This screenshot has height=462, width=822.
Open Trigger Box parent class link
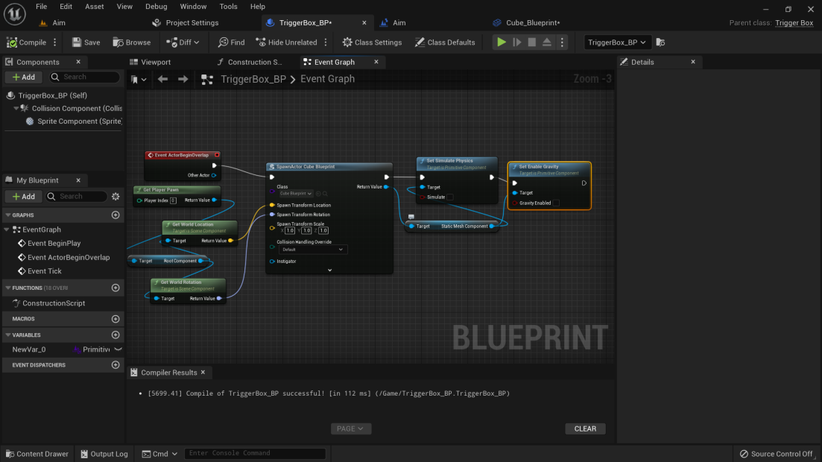794,22
